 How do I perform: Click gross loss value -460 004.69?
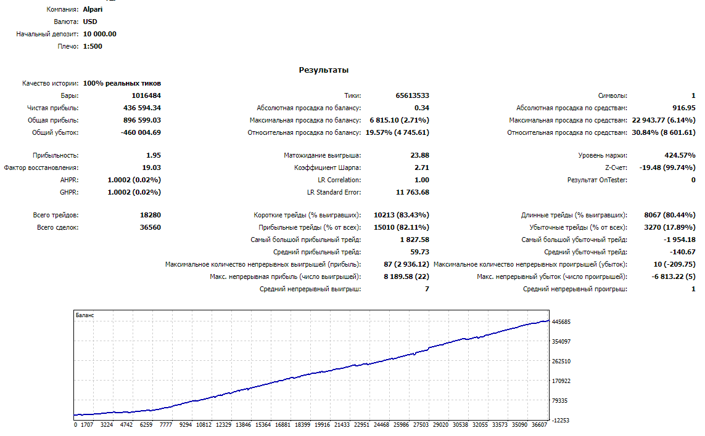click(141, 132)
